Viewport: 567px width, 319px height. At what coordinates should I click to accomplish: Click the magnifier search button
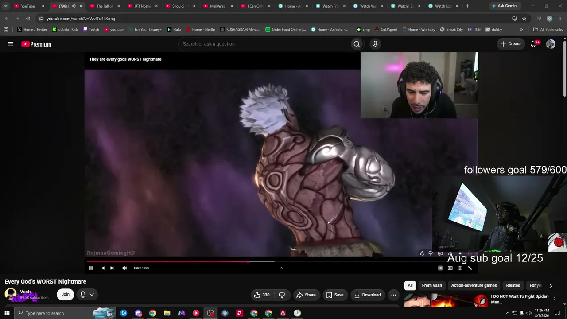pos(357,44)
